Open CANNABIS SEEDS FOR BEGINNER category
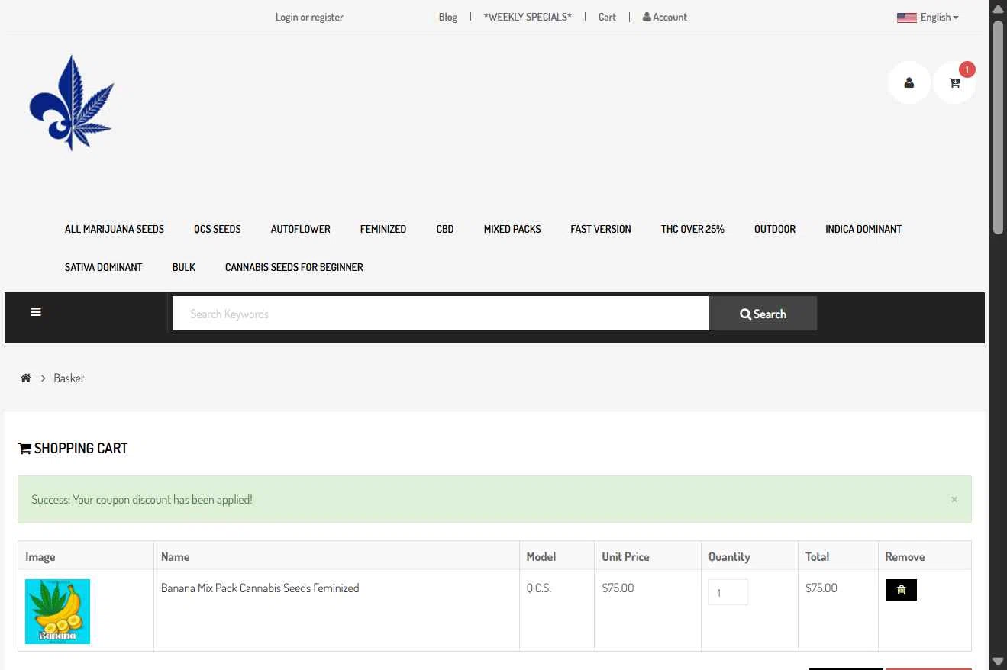Image resolution: width=1007 pixels, height=670 pixels. coord(294,267)
